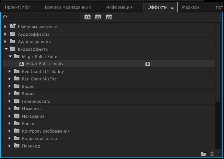Viewport: 224px width, 159px height.
Task: Click the search magnifier icon
Action: (4, 17)
